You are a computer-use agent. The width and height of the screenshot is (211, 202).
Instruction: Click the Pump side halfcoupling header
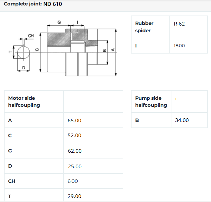[151, 102]
